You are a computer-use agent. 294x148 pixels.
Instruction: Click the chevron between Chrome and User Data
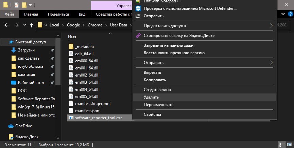coord(106,25)
